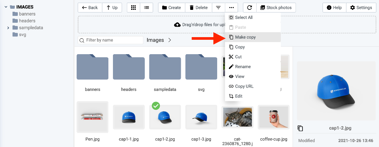This screenshot has width=379, height=147.
Task: Open Stock photos browser
Action: pyautogui.click(x=276, y=8)
